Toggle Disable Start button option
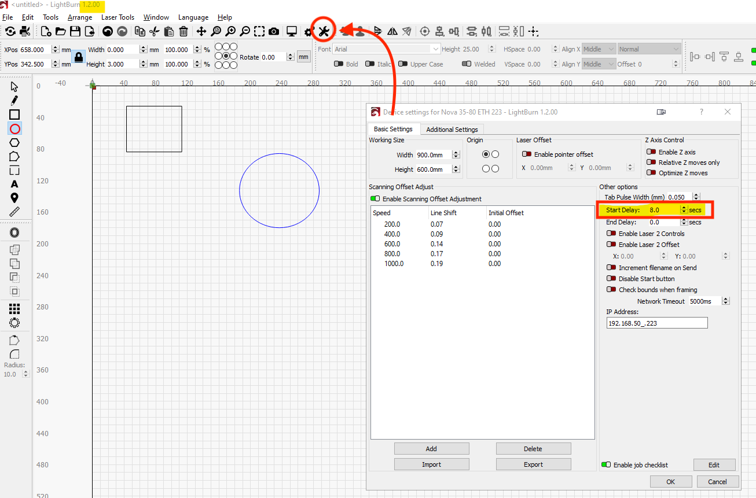 point(611,279)
